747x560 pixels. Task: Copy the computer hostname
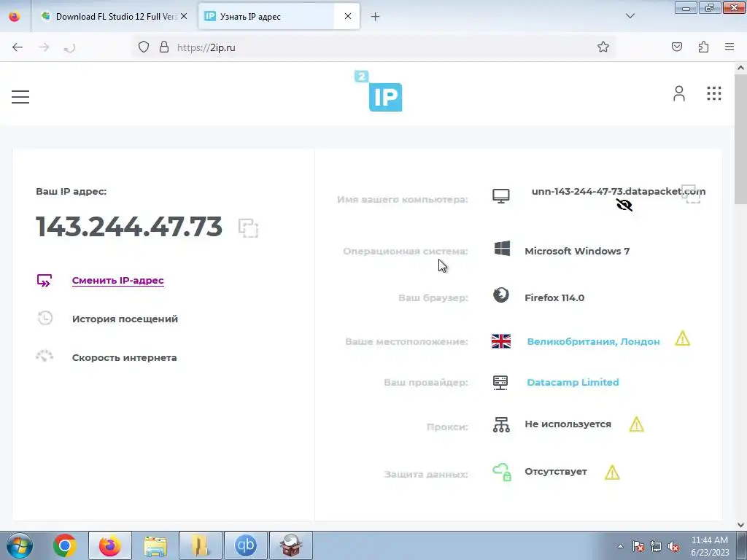point(692,194)
